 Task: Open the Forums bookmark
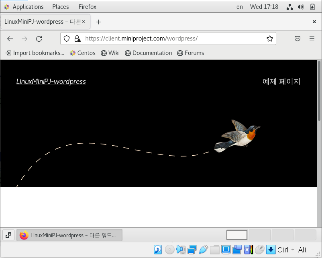(190, 53)
